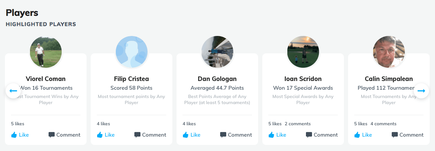
Task: Open Filip Cristea's placeholder avatar
Action: (131, 52)
